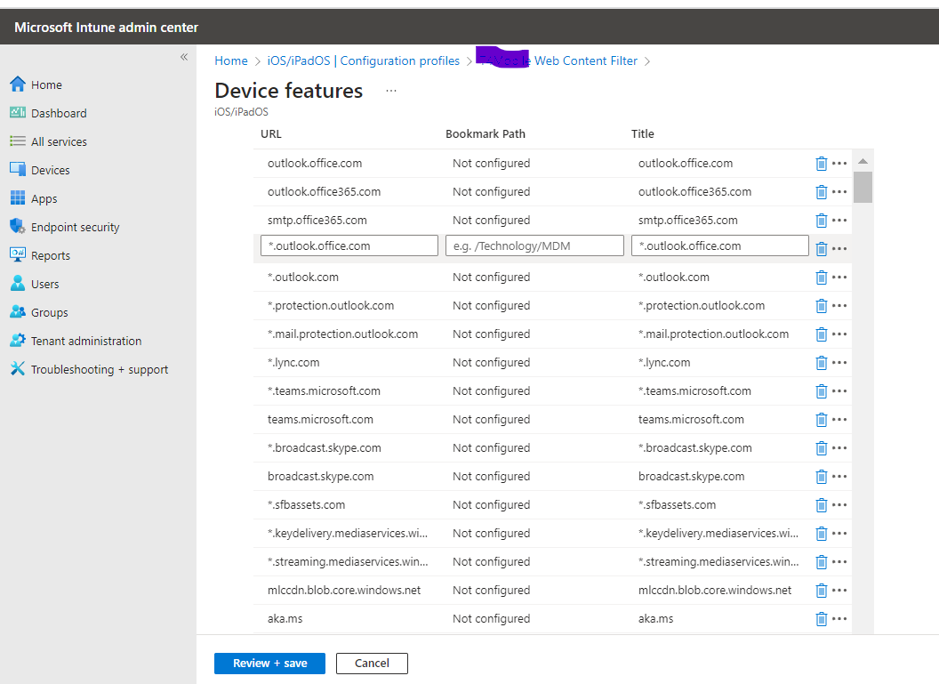939x684 pixels.
Task: Delete the *.lync.com row
Action: [x=821, y=363]
